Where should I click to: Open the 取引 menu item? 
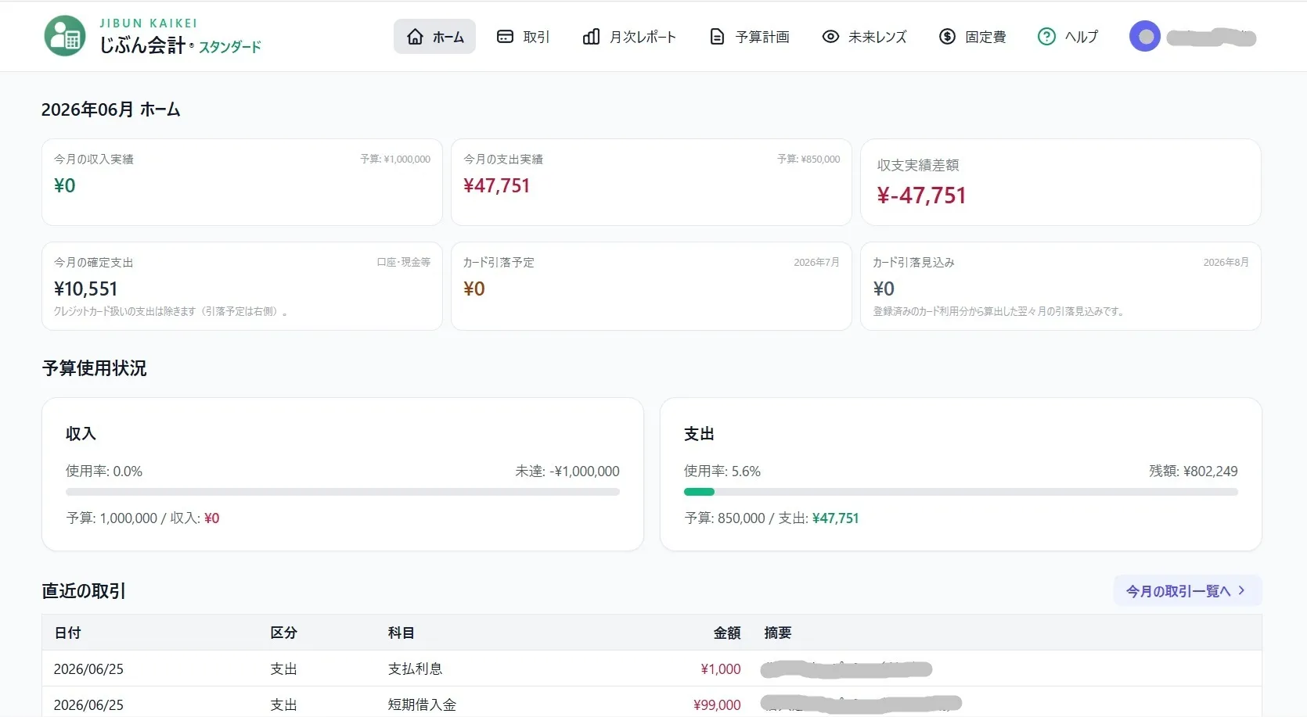pyautogui.click(x=524, y=36)
